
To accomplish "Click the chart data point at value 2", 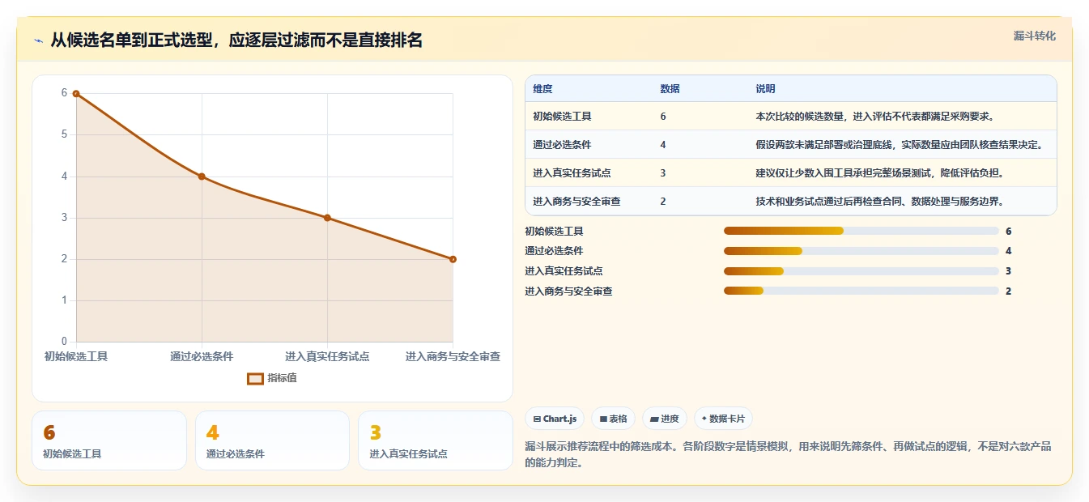I will click(453, 259).
